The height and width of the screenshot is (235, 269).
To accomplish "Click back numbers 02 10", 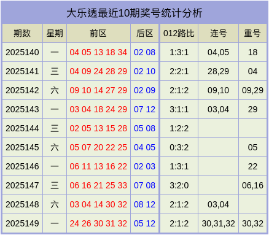I will click(x=144, y=71).
